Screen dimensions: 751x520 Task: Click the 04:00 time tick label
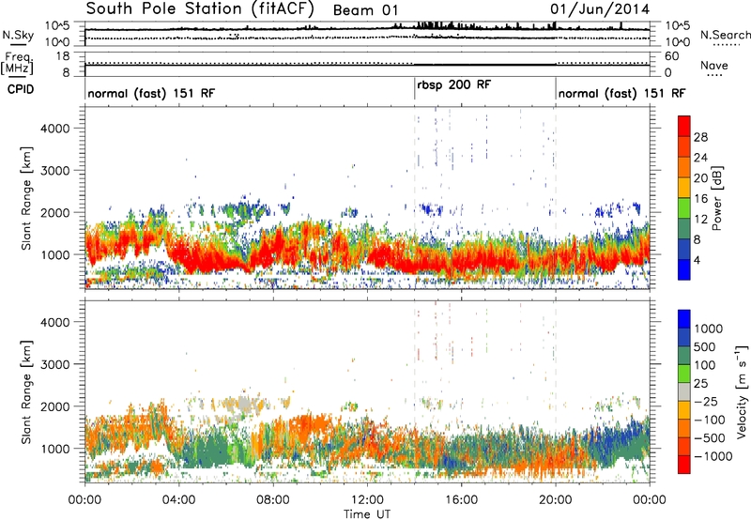click(x=178, y=500)
